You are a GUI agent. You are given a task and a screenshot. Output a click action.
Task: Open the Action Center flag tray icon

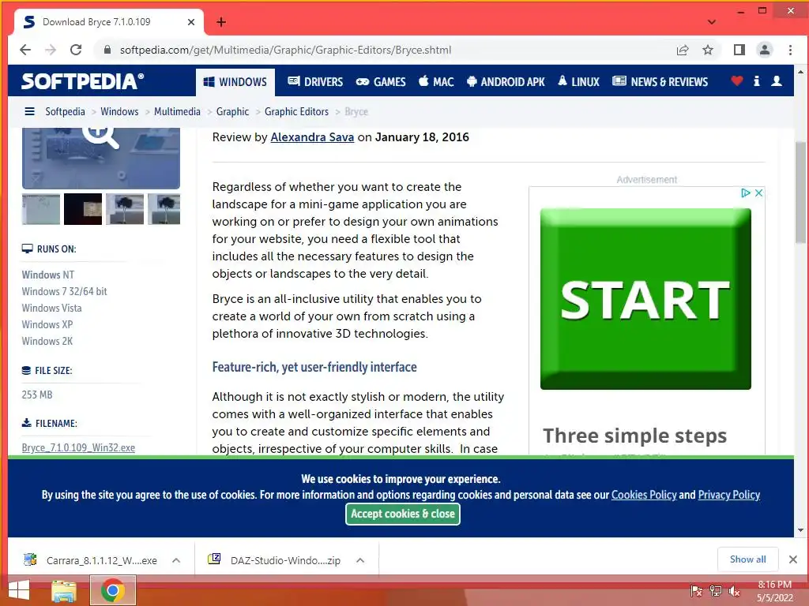tap(696, 591)
